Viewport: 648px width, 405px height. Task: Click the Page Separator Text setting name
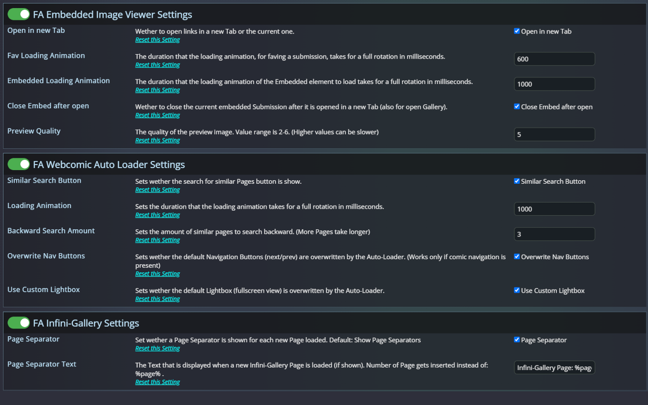(x=42, y=364)
